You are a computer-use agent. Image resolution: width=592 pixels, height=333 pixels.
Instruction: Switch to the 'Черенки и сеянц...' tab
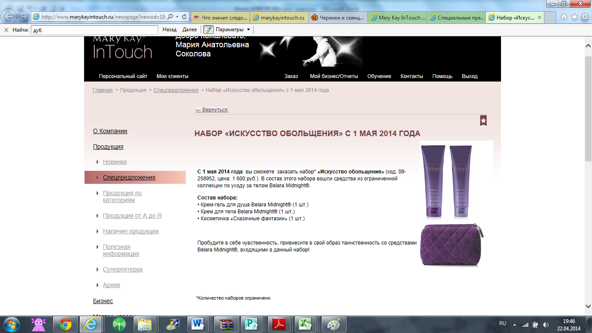click(338, 17)
